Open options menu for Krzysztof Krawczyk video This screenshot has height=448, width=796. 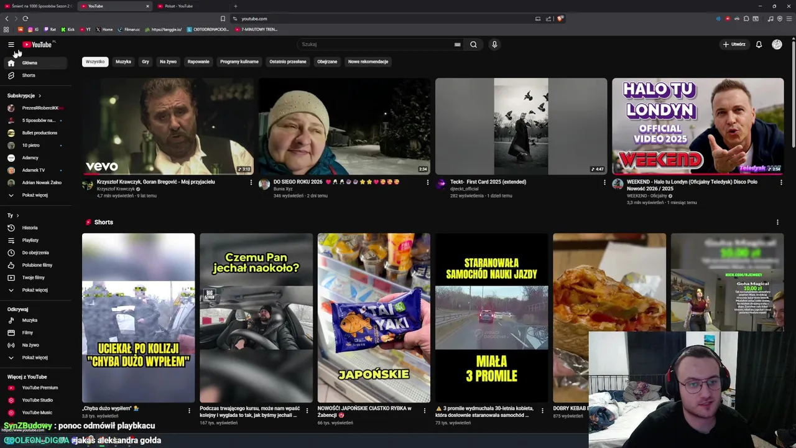point(251,182)
